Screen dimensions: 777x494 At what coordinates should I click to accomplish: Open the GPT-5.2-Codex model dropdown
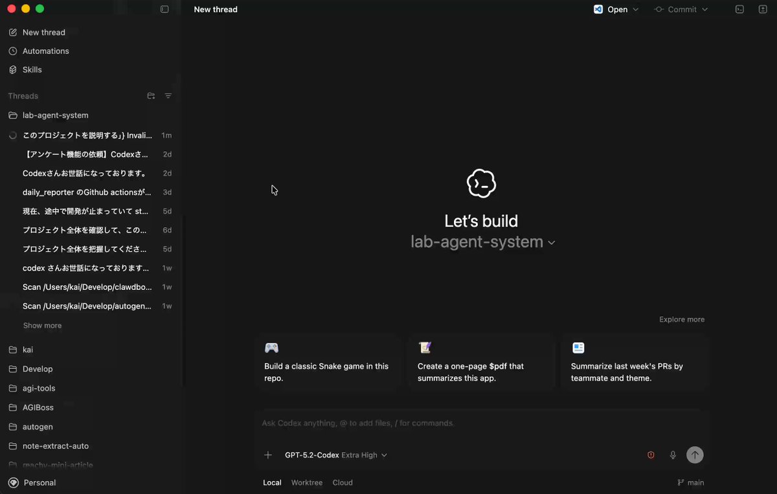pos(336,455)
